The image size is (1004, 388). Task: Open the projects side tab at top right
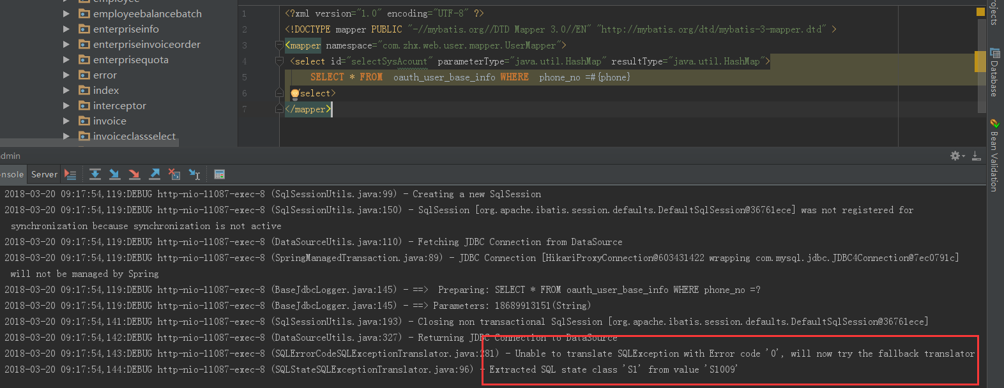[994, 12]
